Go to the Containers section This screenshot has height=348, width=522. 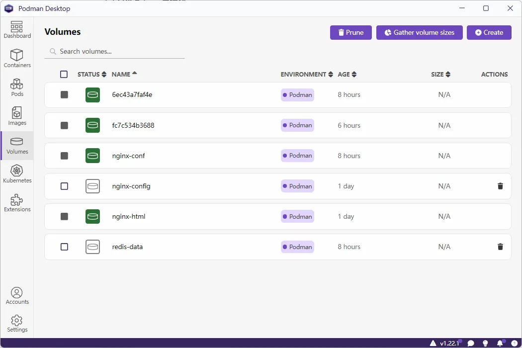[17, 59]
